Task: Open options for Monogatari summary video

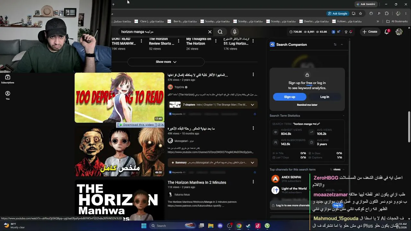Action: click(x=253, y=128)
